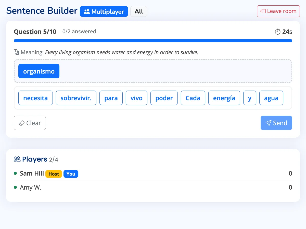Click the Multiplayer mode badge
The width and height of the screenshot is (306, 229).
click(104, 11)
